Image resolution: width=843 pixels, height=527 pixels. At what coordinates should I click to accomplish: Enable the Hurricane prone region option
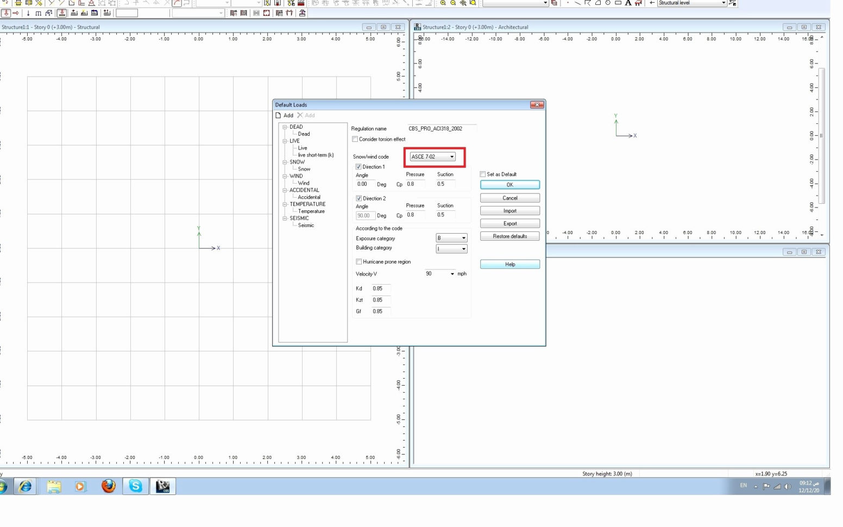point(359,261)
